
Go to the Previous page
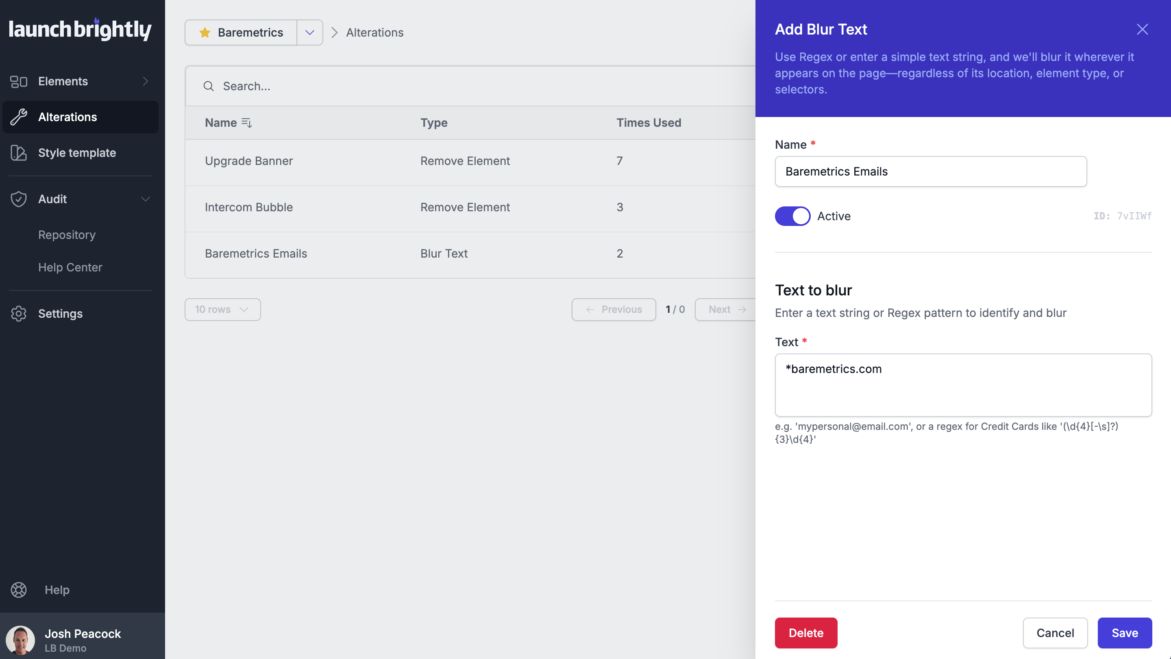point(614,309)
